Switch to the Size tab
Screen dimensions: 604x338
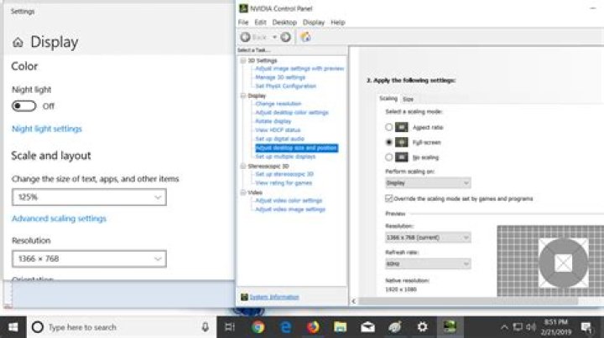pyautogui.click(x=408, y=99)
